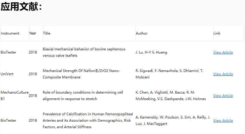The height and width of the screenshot is (134, 245).
Task: Click the UniVert instrument cell
Action: [7, 74]
